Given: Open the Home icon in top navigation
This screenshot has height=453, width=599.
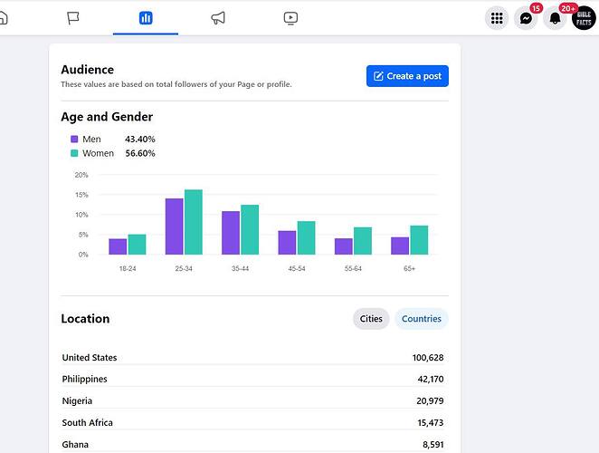Looking at the screenshot, I should (x=4, y=17).
